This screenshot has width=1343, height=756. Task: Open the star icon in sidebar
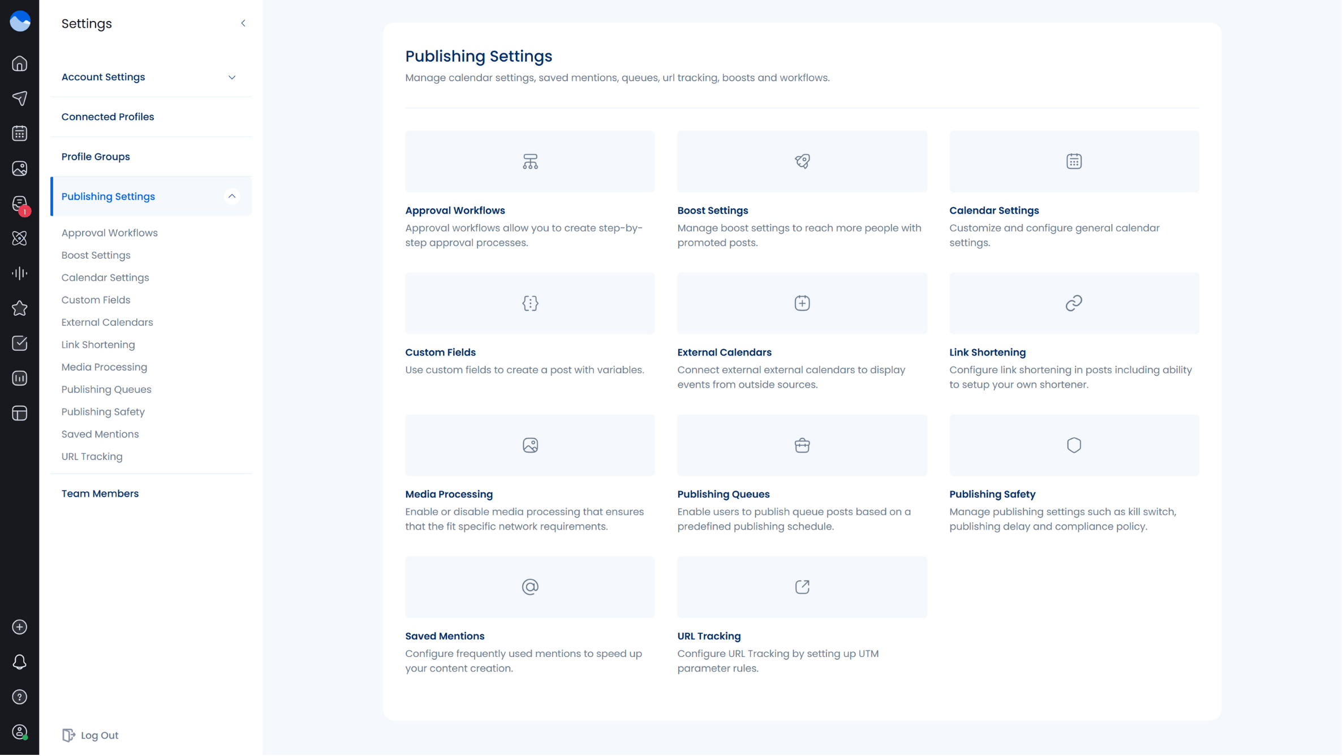pos(20,308)
